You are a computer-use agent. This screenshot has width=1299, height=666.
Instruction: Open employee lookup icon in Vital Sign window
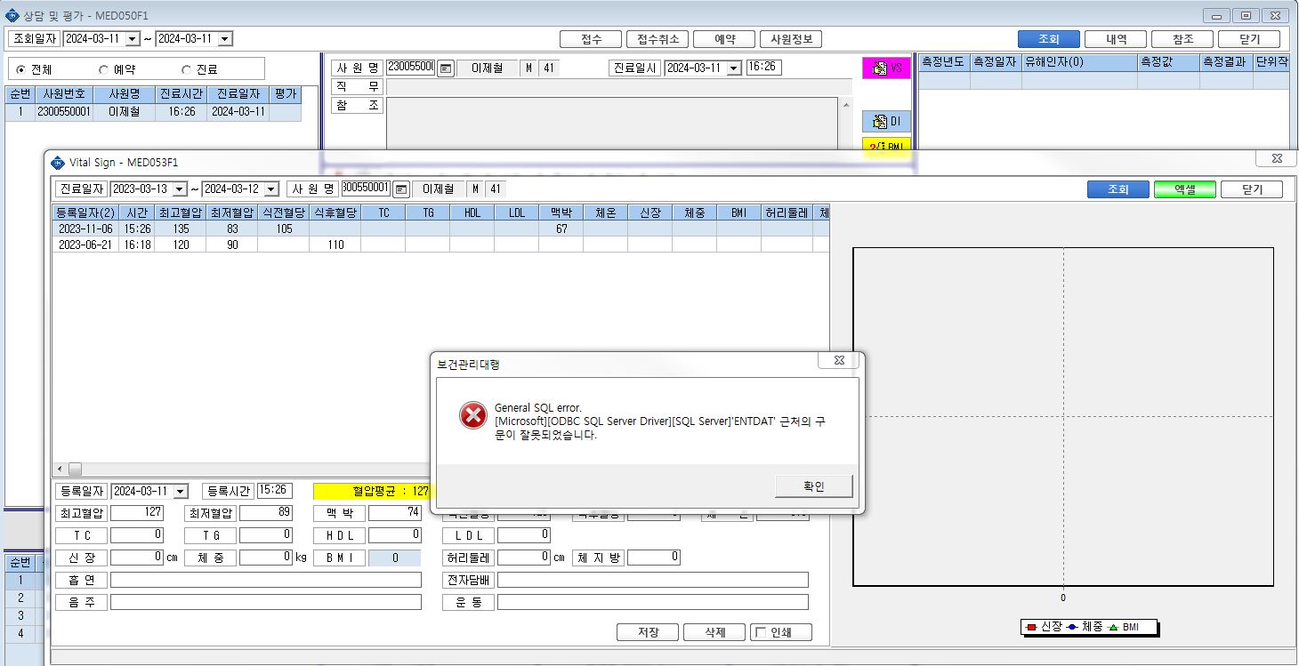point(401,189)
